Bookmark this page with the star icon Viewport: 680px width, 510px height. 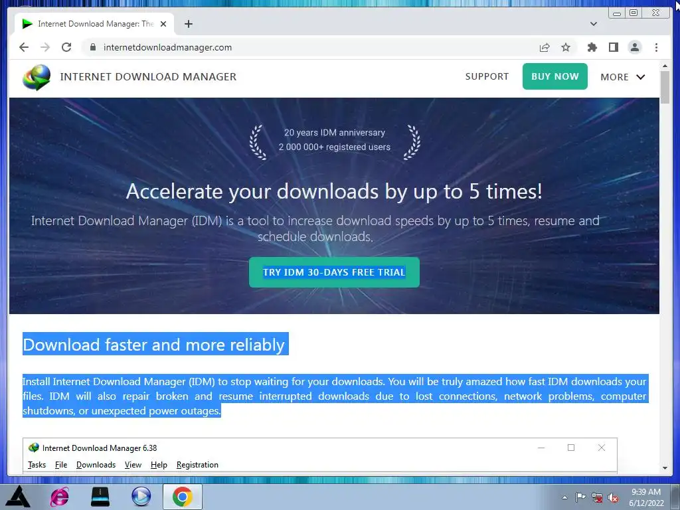pyautogui.click(x=566, y=47)
